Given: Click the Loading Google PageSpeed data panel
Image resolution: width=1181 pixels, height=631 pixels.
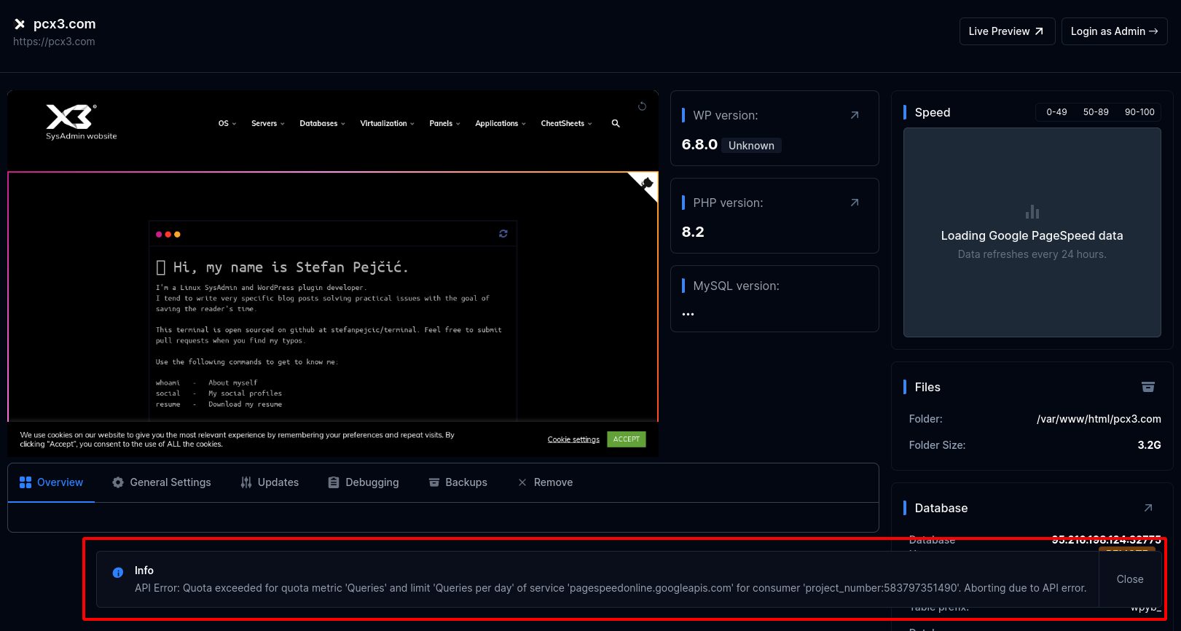Looking at the screenshot, I should pos(1032,232).
